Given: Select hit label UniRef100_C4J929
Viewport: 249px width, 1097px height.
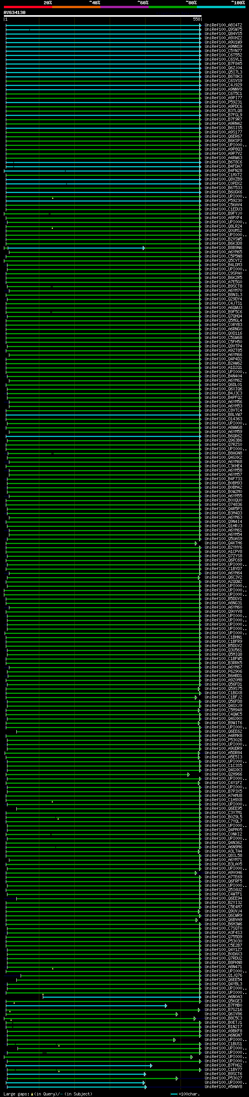Looking at the screenshot, I should click(223, 85).
